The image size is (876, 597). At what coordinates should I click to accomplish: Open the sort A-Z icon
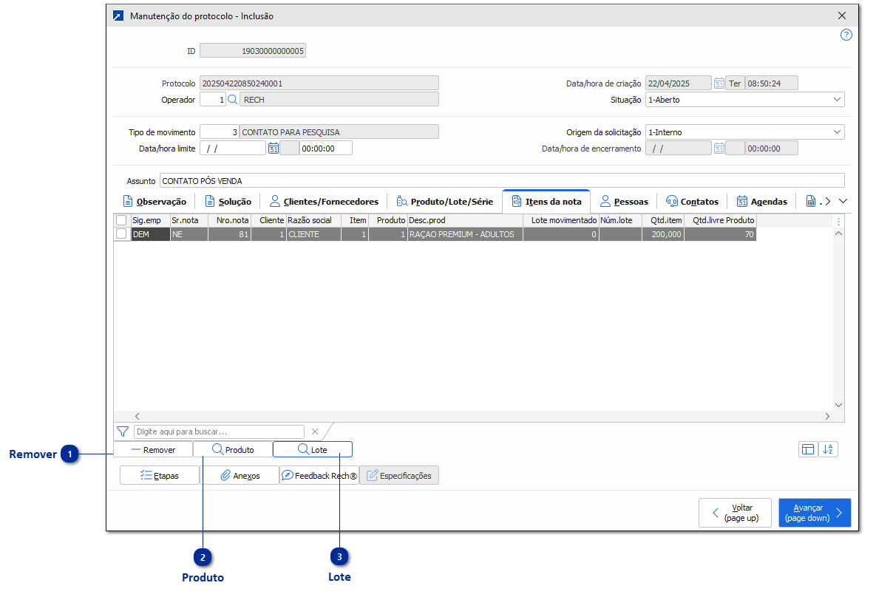click(828, 449)
